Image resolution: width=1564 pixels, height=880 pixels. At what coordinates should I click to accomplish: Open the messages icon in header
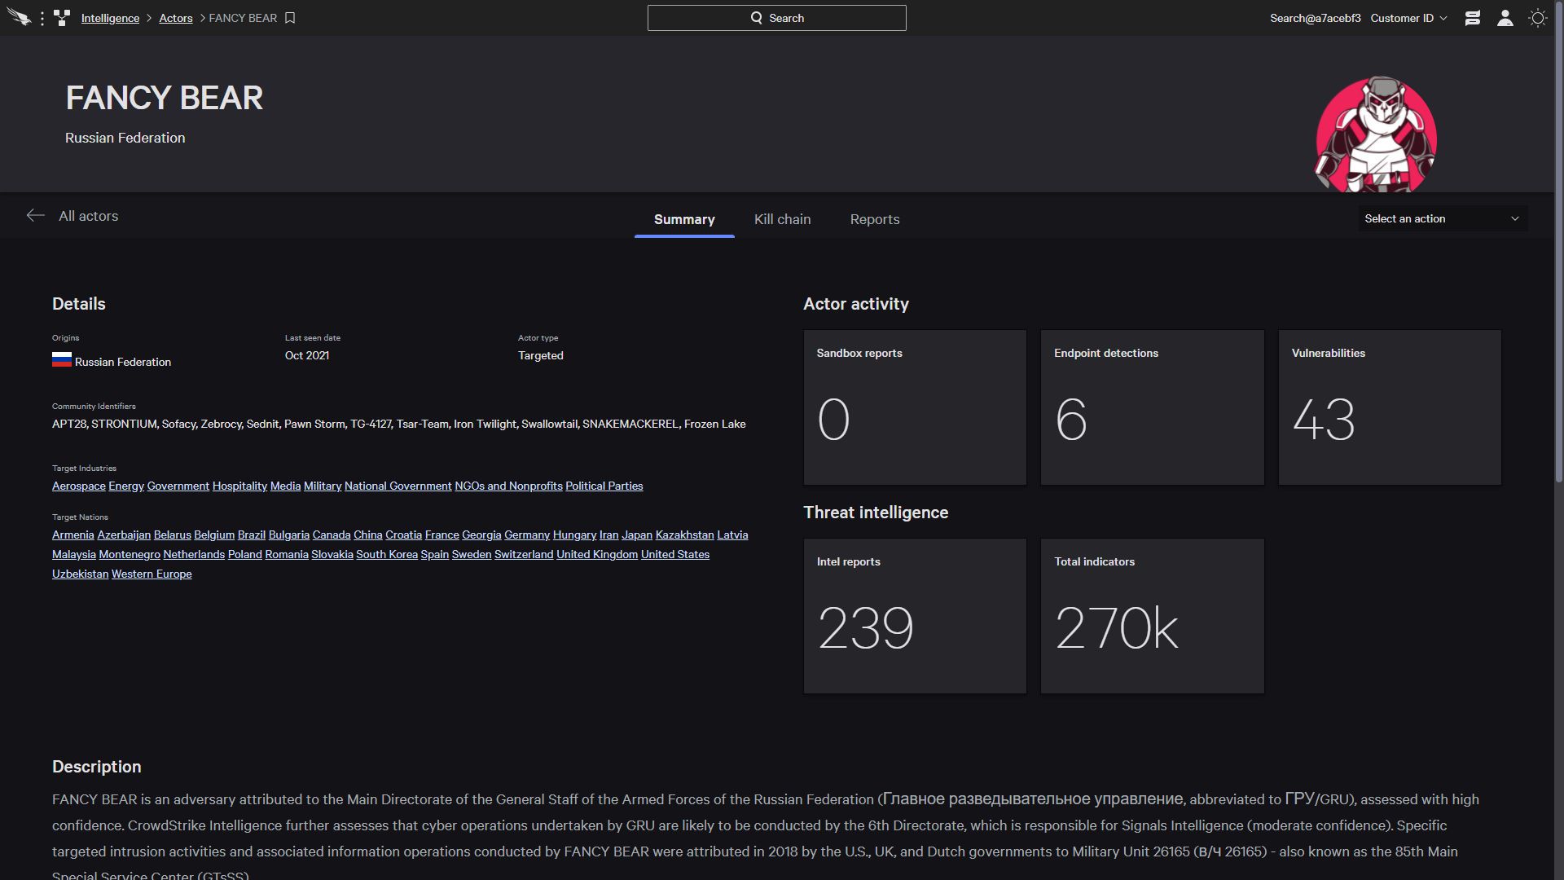(x=1472, y=18)
